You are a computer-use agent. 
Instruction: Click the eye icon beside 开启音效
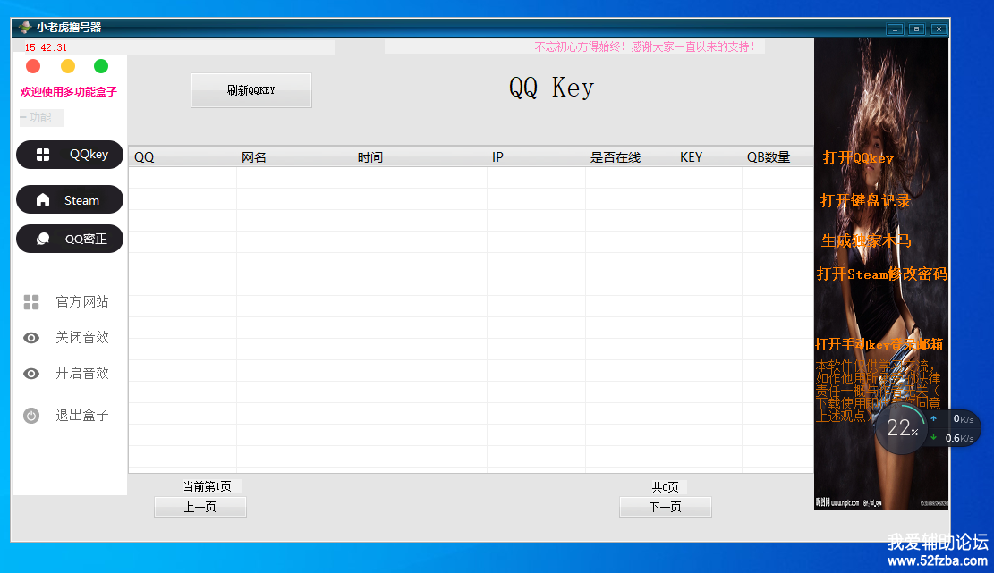tap(31, 374)
